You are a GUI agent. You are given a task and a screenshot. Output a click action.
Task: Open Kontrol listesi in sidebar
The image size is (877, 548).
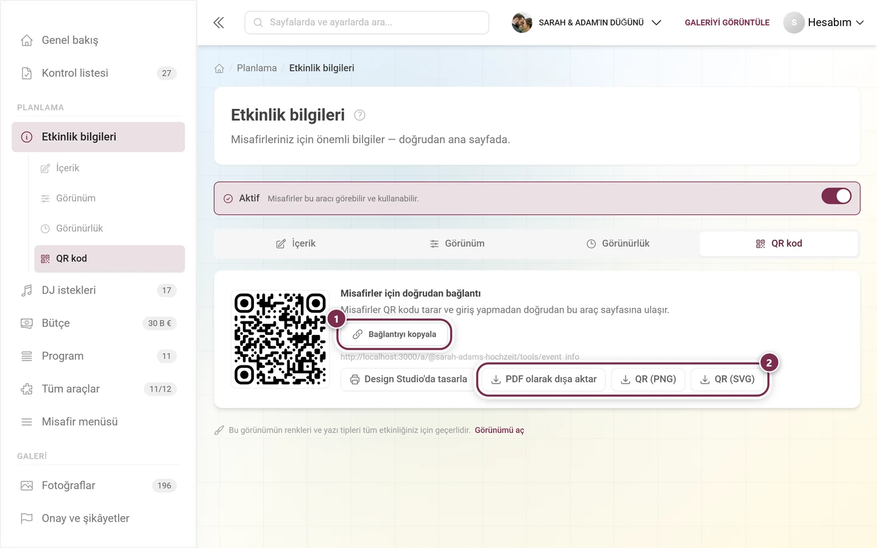coord(98,73)
